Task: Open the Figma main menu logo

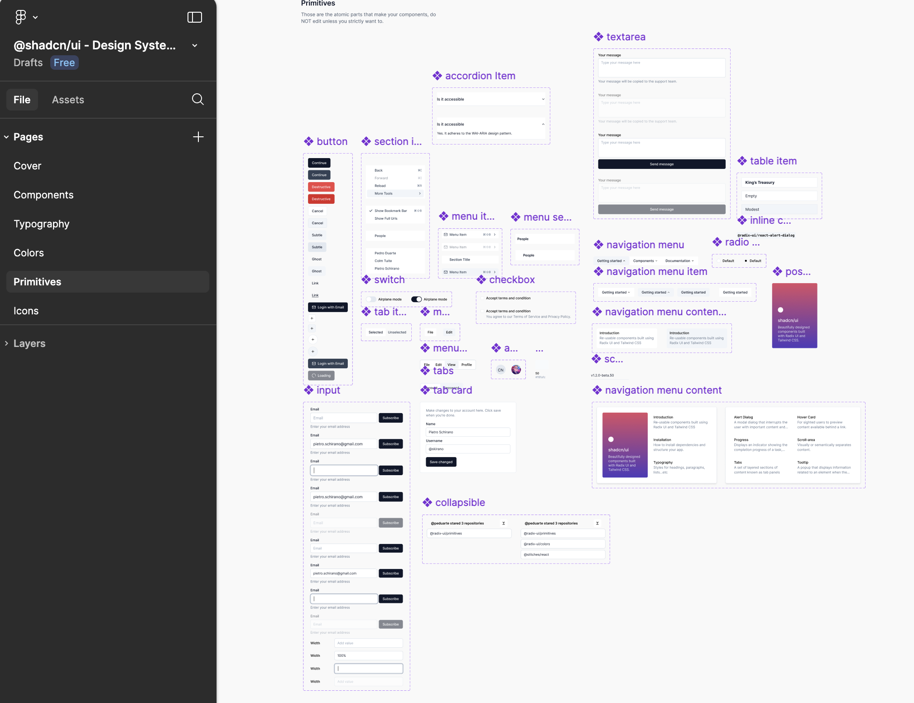Action: 21,17
